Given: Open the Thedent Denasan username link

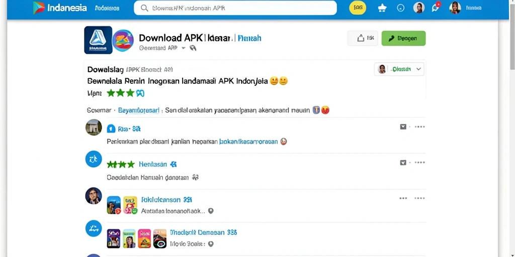Looking at the screenshot, I should pyautogui.click(x=203, y=232).
